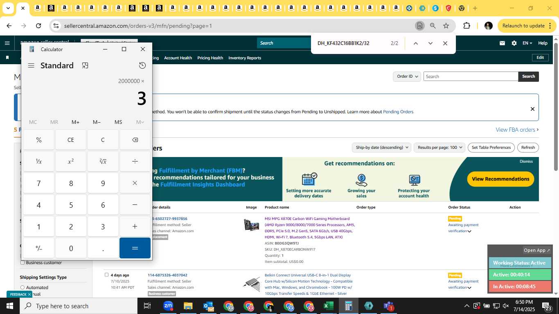Click Calculator reciprocal 1/x key

[x=39, y=161]
